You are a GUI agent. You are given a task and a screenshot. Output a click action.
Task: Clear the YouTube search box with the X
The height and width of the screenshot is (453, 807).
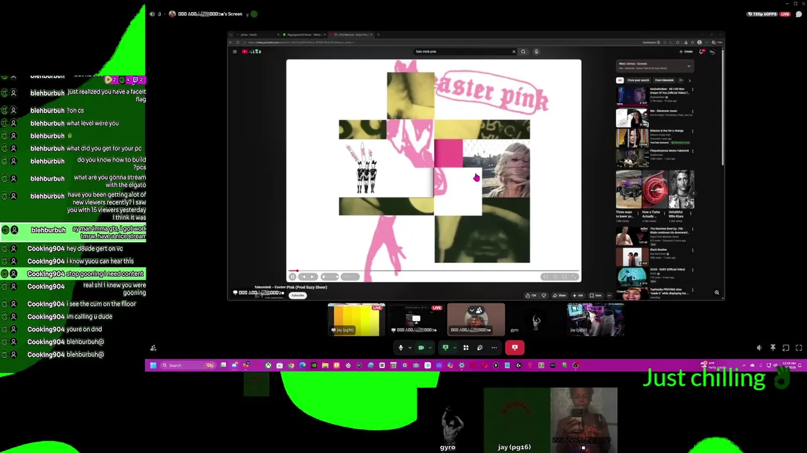point(513,52)
